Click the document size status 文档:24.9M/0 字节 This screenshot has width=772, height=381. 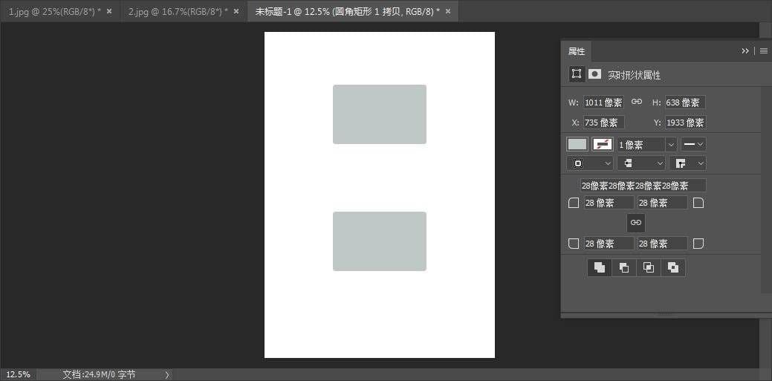[x=99, y=374]
